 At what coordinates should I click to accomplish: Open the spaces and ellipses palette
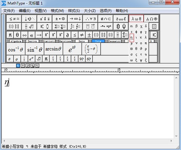click(29, 18)
